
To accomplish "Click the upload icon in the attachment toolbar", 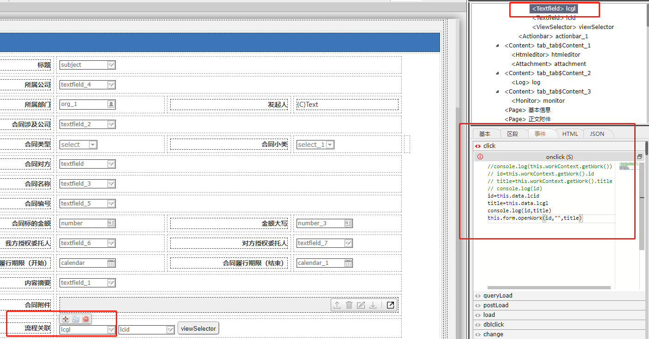I will (x=337, y=305).
